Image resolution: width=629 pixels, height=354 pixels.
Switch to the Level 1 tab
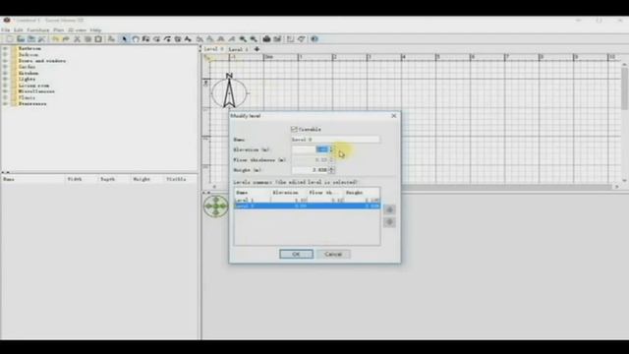click(238, 49)
